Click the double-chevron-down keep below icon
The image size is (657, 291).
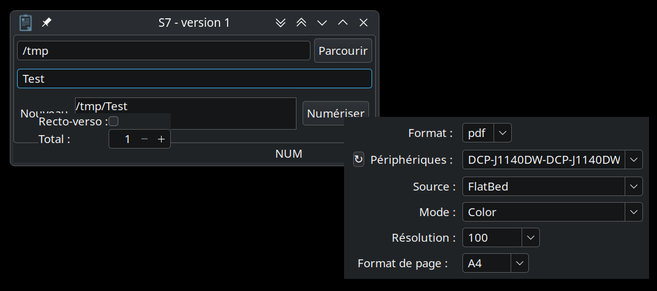tap(281, 23)
